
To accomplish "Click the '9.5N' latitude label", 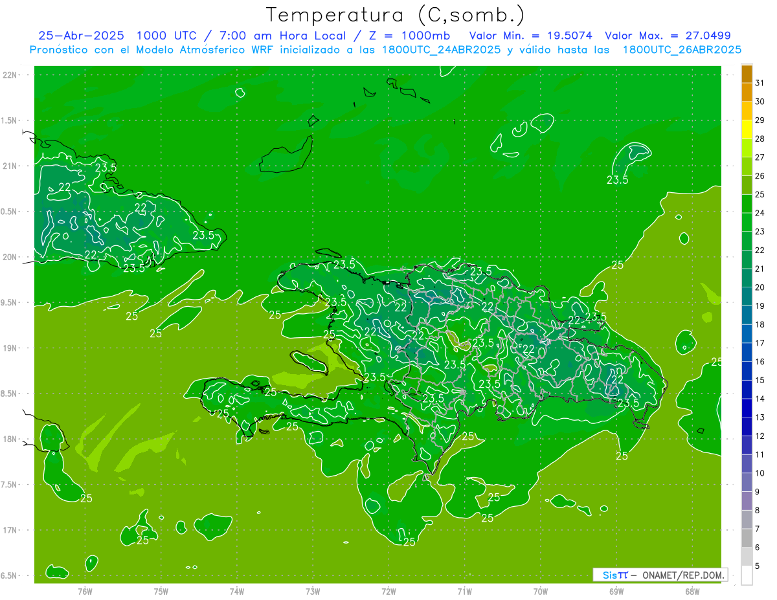I will [10, 303].
